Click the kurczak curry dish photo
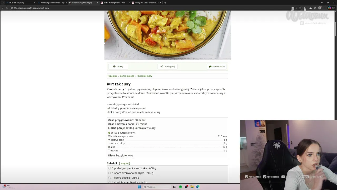Screen dimensions: 337x190 tap(167, 35)
